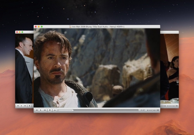Play video in the left background player
The width and height of the screenshot is (194, 135).
click(x=22, y=106)
